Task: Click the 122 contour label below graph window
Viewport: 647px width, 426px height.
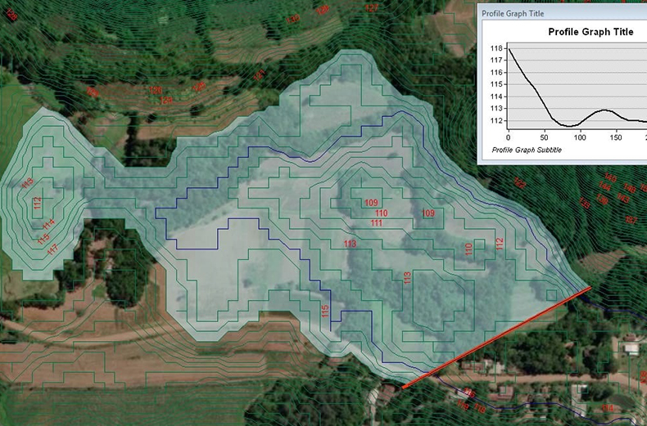Action: click(x=519, y=184)
